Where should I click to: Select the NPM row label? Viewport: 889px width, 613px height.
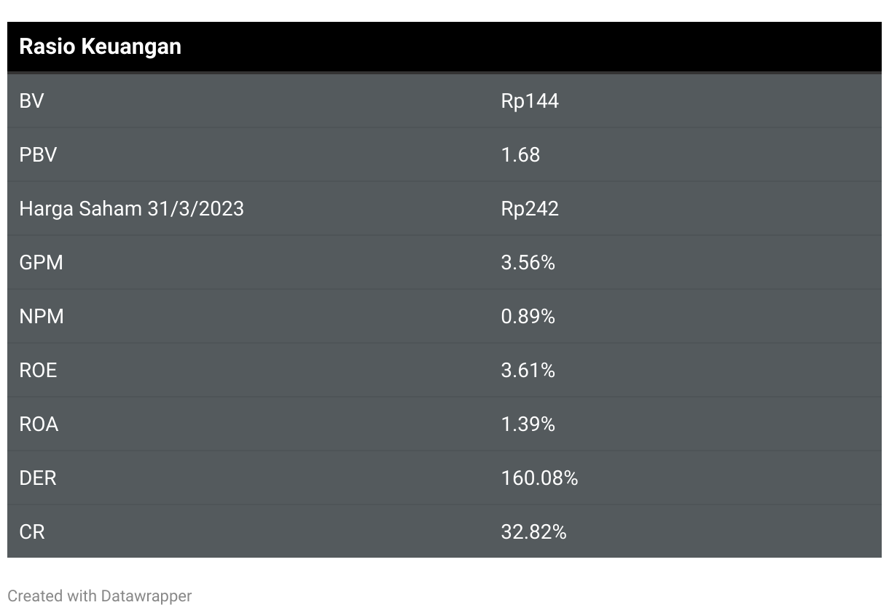click(x=41, y=316)
